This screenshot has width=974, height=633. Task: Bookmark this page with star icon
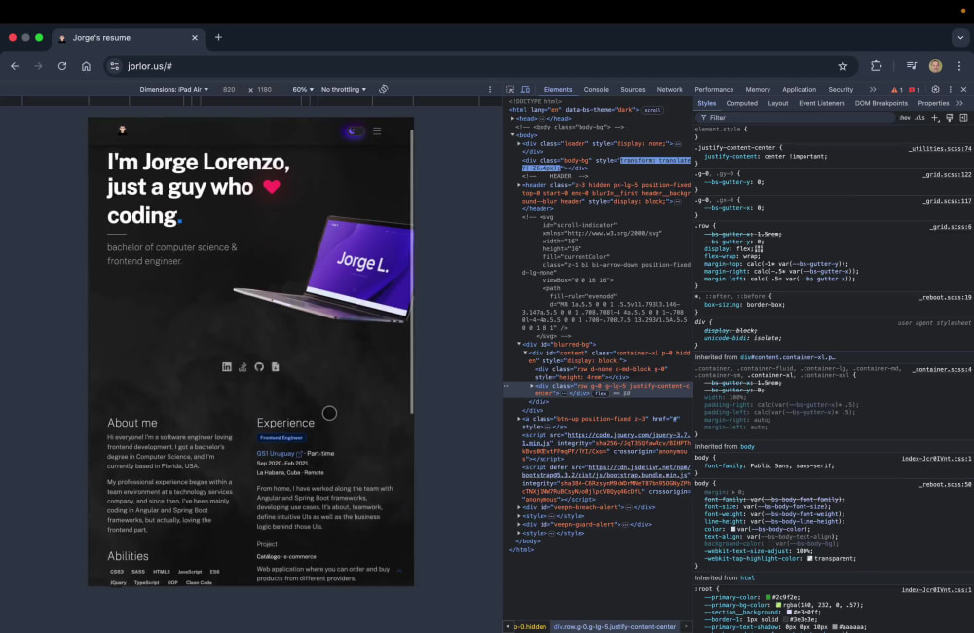843,66
